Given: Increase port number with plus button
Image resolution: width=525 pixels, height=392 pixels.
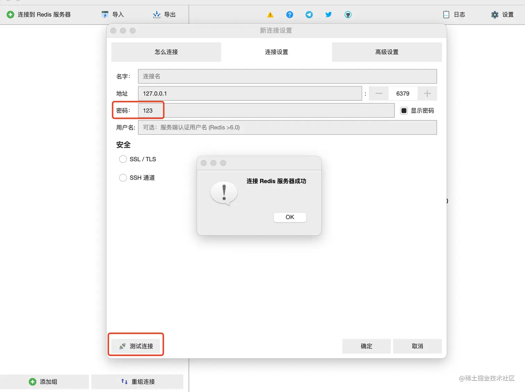Looking at the screenshot, I should pyautogui.click(x=427, y=93).
